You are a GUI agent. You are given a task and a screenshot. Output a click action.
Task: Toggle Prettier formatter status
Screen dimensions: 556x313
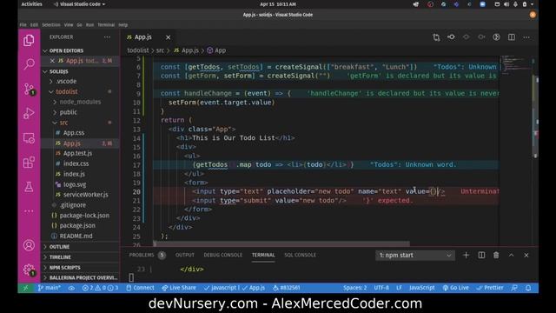pyautogui.click(x=489, y=288)
